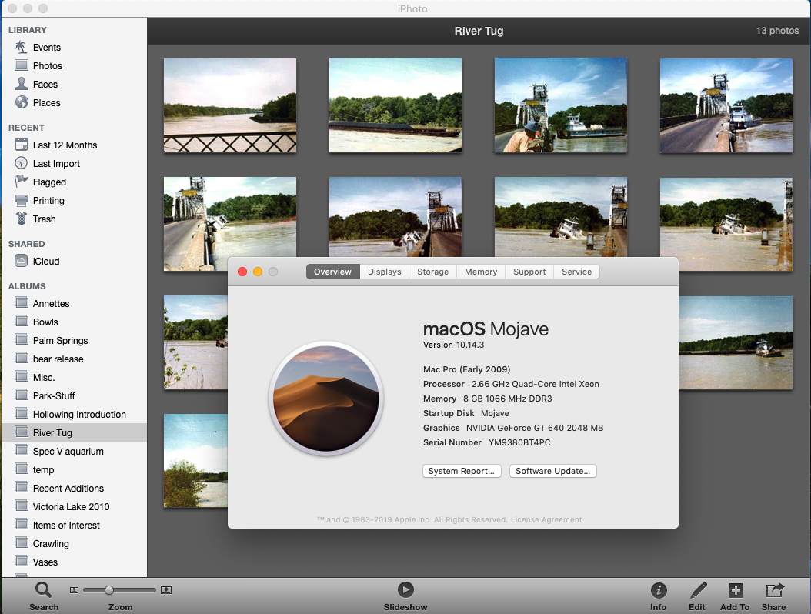The width and height of the screenshot is (811, 614).
Task: Click the System Report... button
Action: pos(462,471)
